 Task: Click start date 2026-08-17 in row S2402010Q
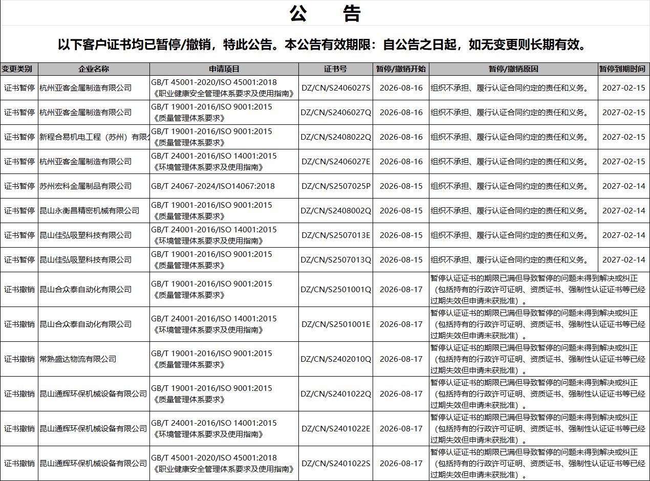coord(401,359)
